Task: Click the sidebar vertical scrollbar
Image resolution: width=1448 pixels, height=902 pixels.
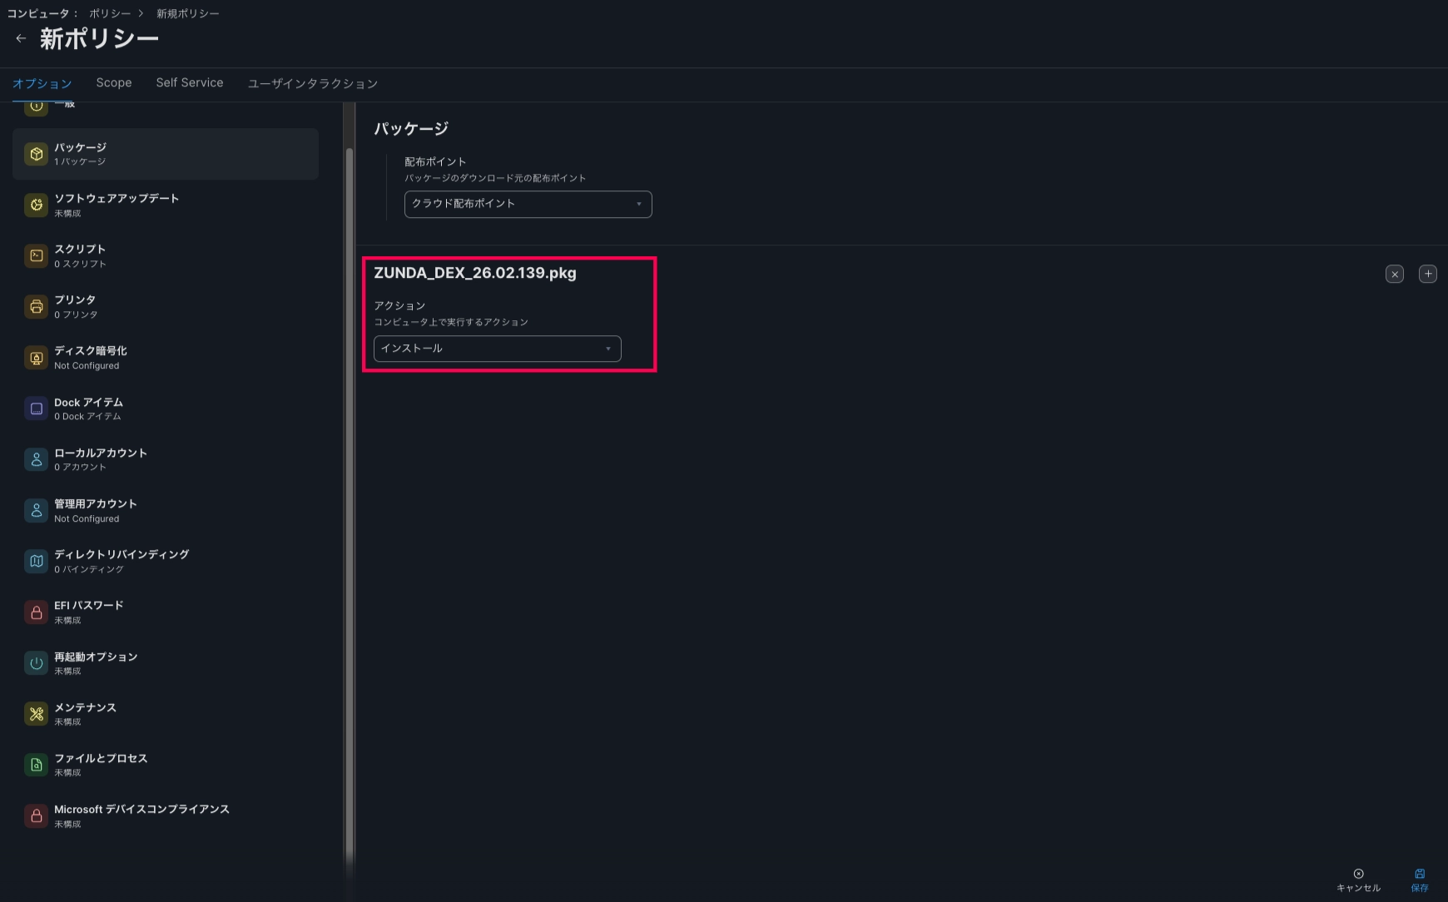Action: click(350, 499)
